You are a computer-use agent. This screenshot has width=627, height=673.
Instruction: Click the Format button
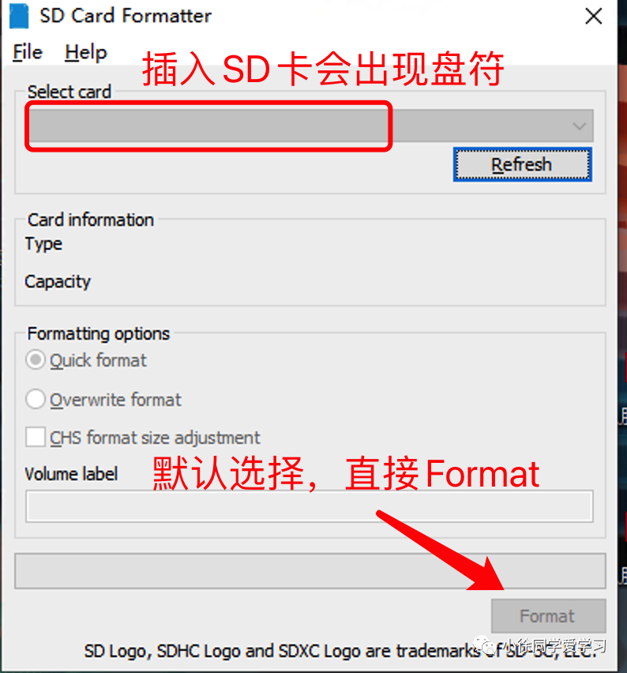[548, 616]
